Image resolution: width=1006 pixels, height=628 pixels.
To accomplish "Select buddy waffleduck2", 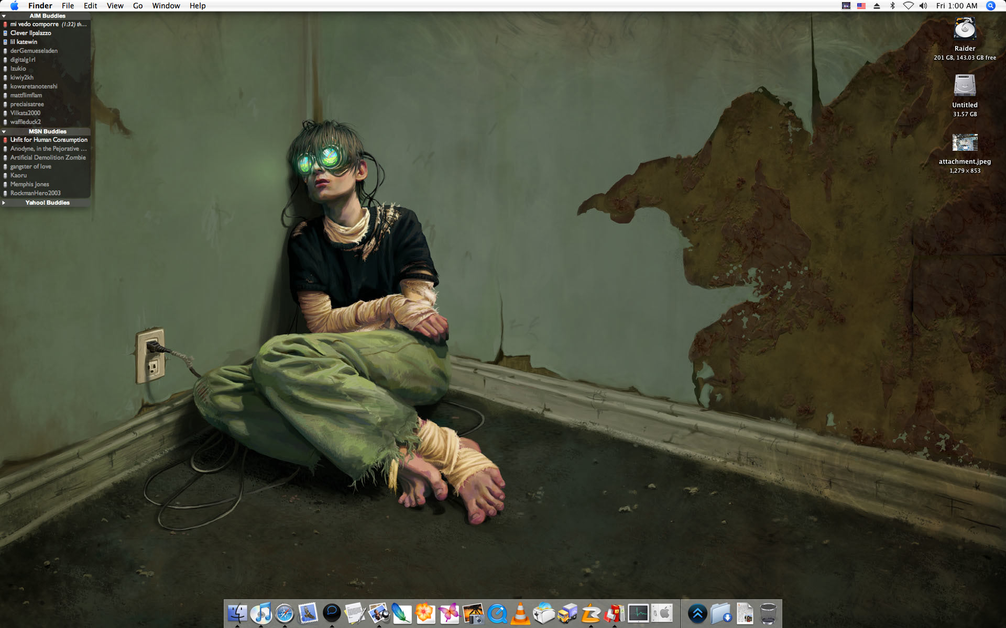I will coord(46,122).
